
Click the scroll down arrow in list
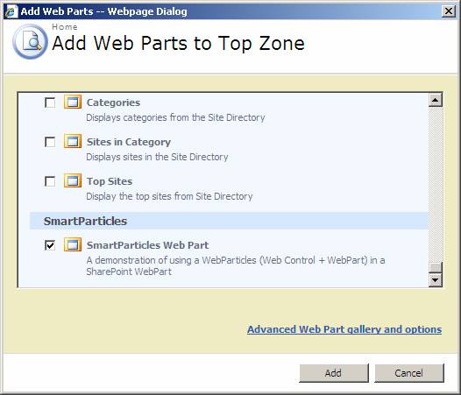click(435, 279)
